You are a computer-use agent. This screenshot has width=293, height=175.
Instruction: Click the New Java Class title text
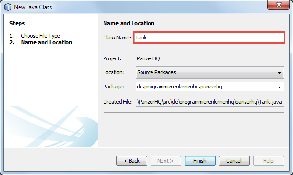click(33, 7)
